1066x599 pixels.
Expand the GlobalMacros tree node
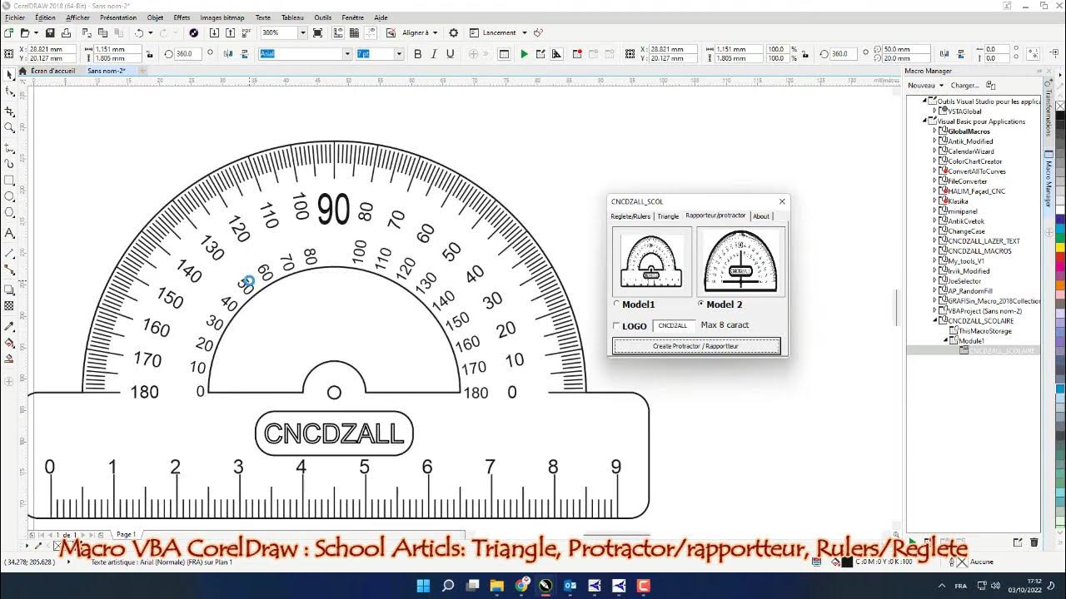pos(934,131)
